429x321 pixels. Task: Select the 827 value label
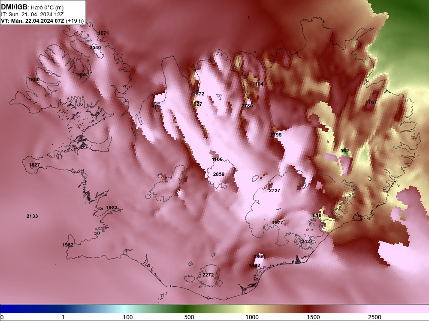point(198,104)
